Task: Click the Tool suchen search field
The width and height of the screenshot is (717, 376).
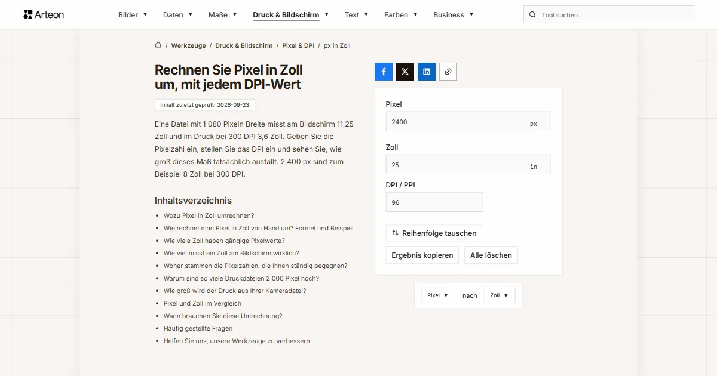Action: (x=609, y=15)
